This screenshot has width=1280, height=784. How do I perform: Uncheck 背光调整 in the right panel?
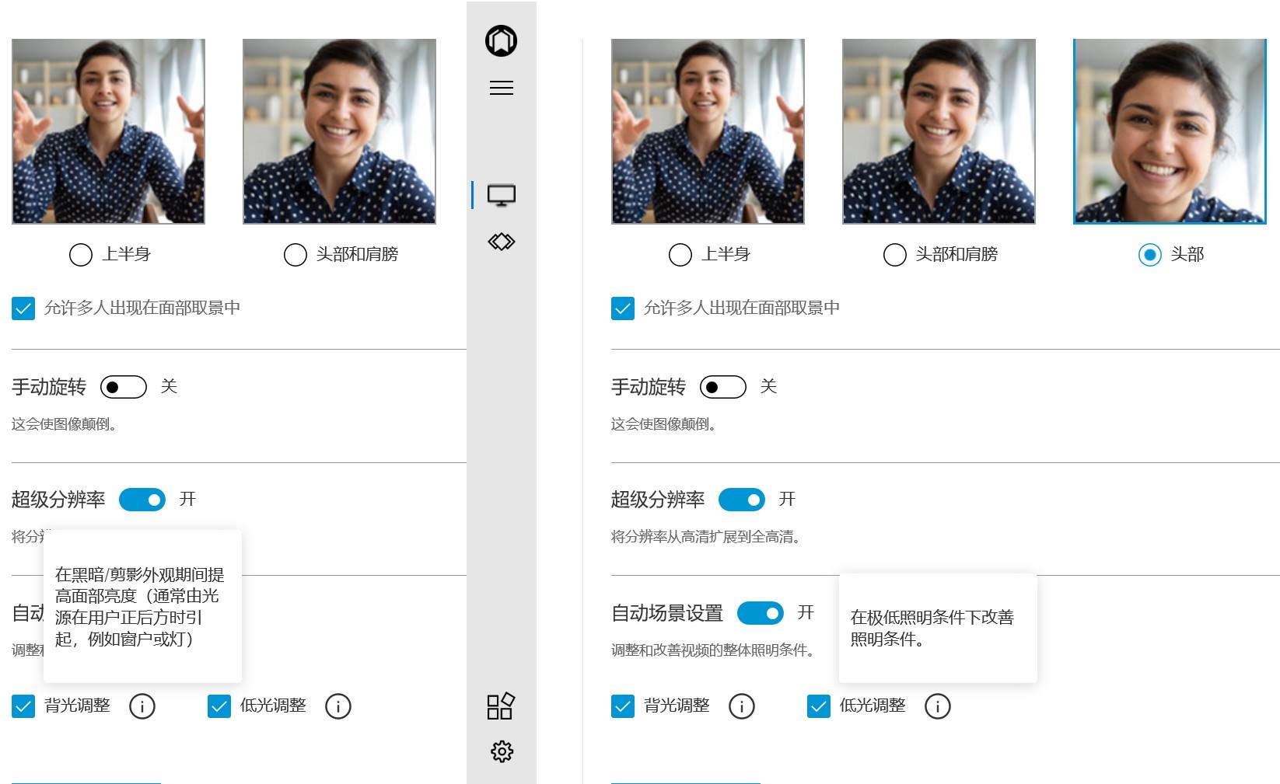click(x=622, y=706)
